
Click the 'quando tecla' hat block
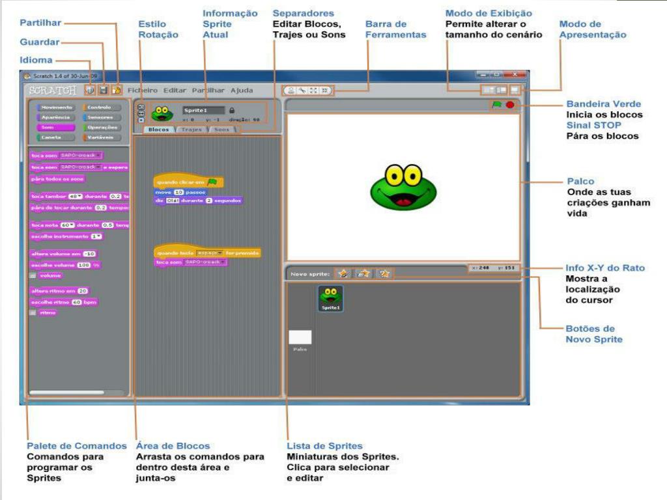pos(207,252)
